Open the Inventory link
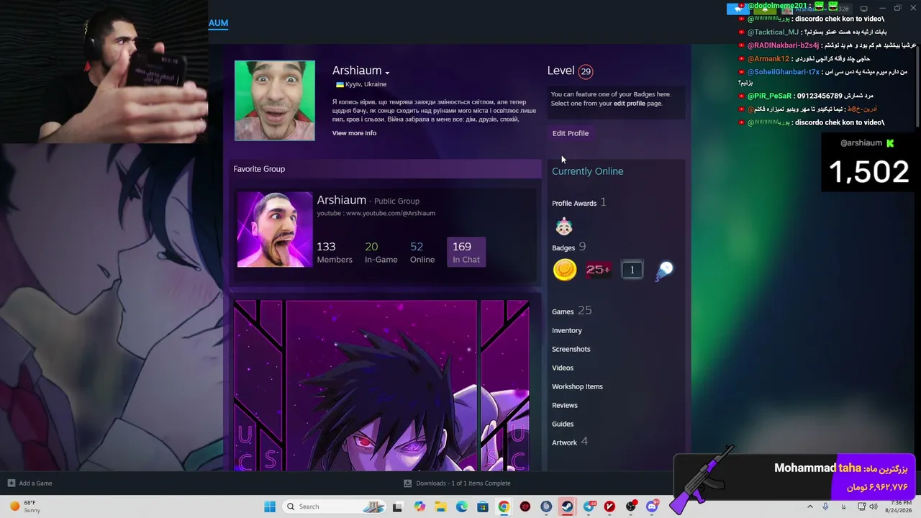This screenshot has width=921, height=518. [567, 330]
